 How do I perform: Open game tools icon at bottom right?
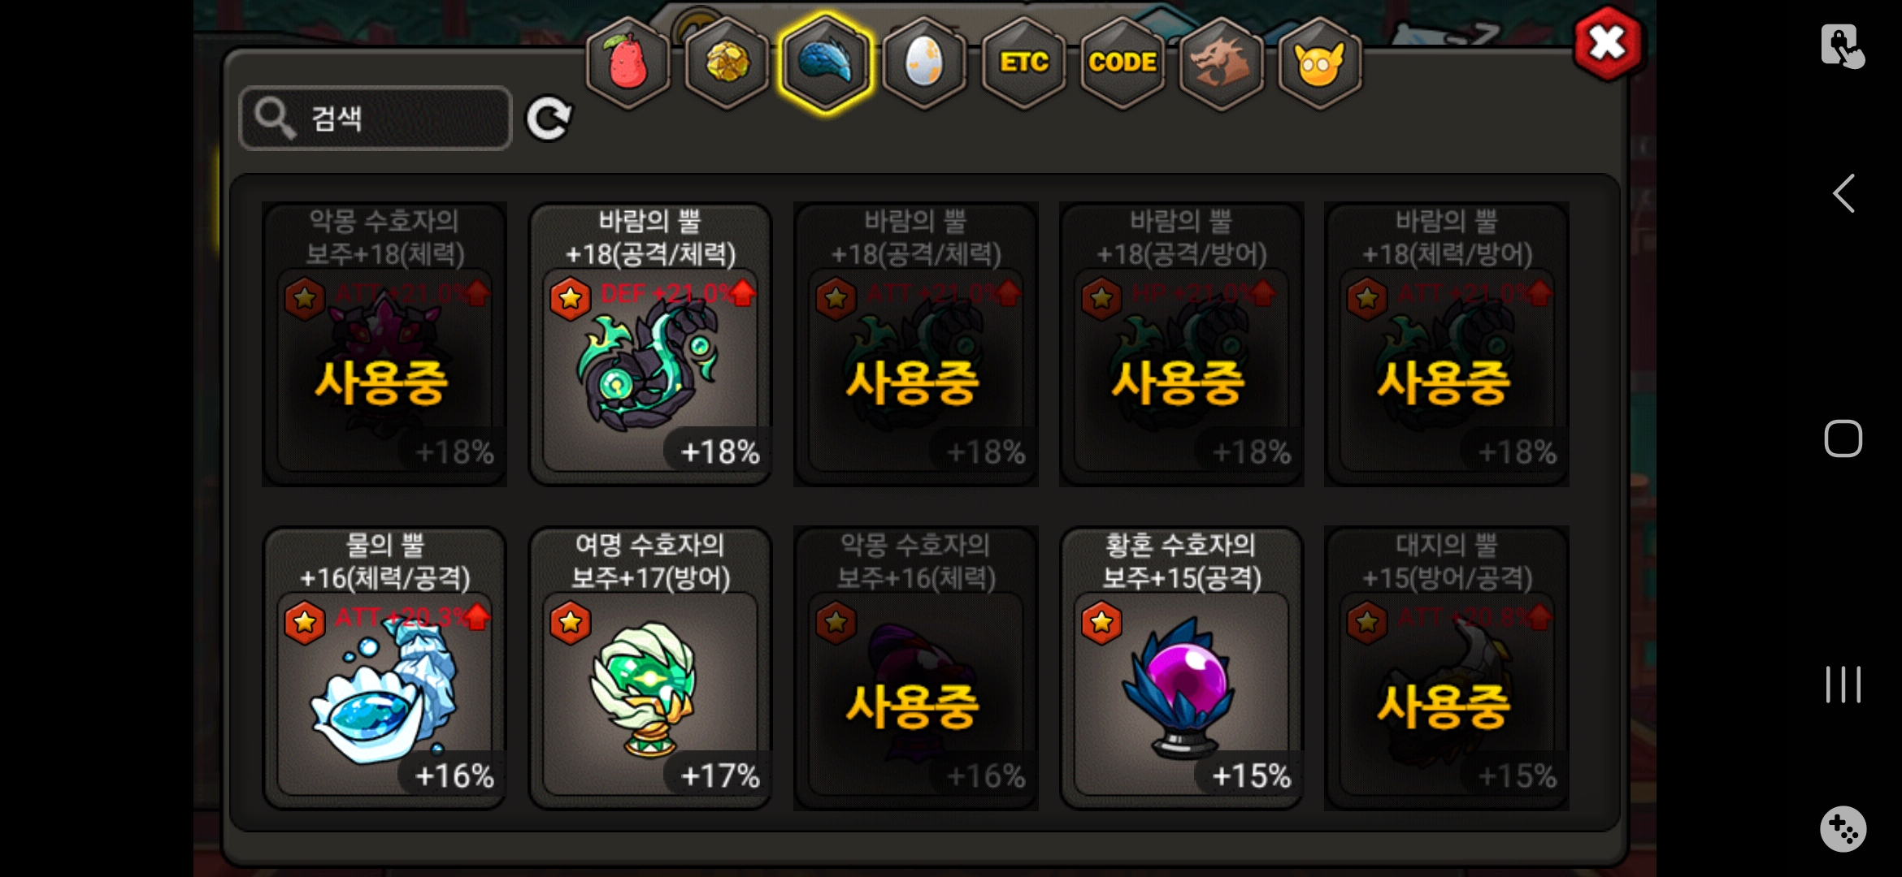point(1843,829)
